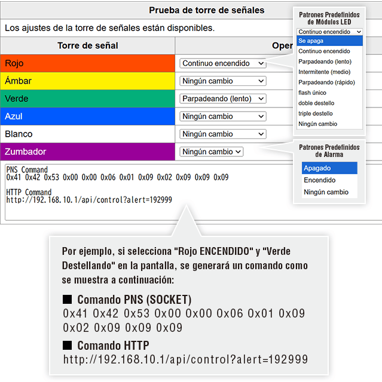Click the red Rojo color cell
382x382 pixels.
click(x=88, y=63)
